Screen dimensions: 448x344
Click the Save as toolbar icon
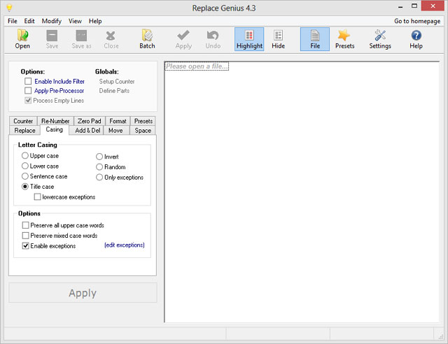coord(81,39)
